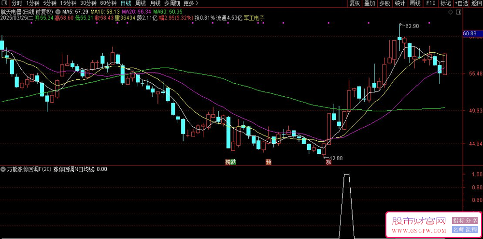Viewport: 483px width, 239px height.
Task: Click the 42.88 low price label
Action: tap(336, 158)
